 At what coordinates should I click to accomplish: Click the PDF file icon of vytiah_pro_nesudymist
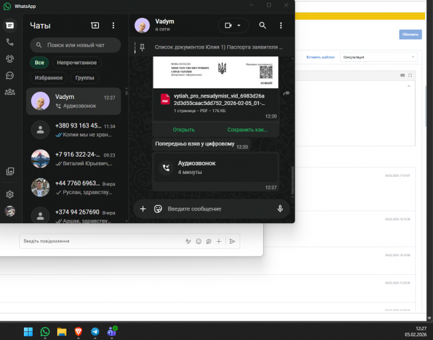tap(165, 100)
